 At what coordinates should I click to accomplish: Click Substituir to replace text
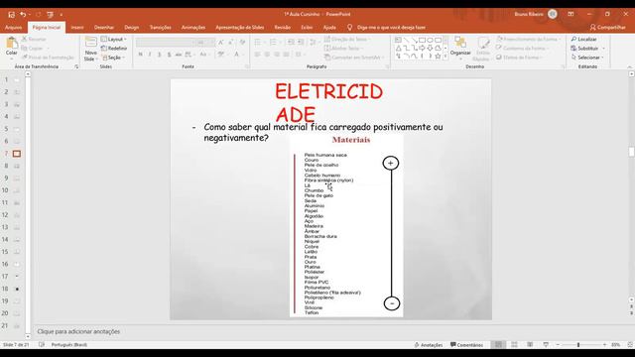coord(587,49)
